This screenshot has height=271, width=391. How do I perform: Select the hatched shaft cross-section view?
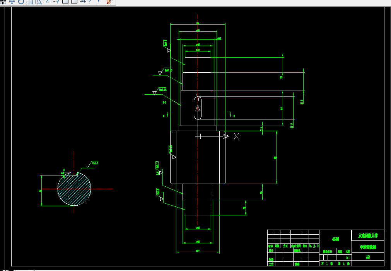click(x=74, y=189)
